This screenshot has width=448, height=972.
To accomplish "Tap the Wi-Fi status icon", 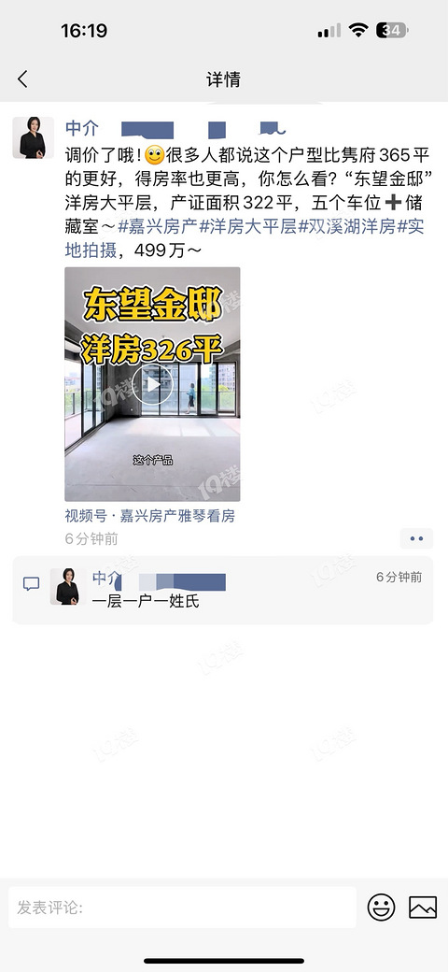I will click(x=357, y=30).
